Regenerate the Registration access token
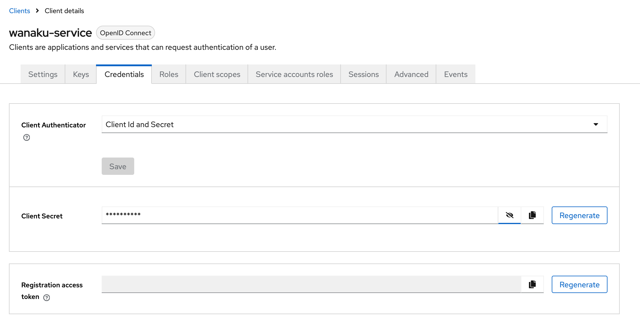Screen dimensions: 640x330 pos(579,284)
